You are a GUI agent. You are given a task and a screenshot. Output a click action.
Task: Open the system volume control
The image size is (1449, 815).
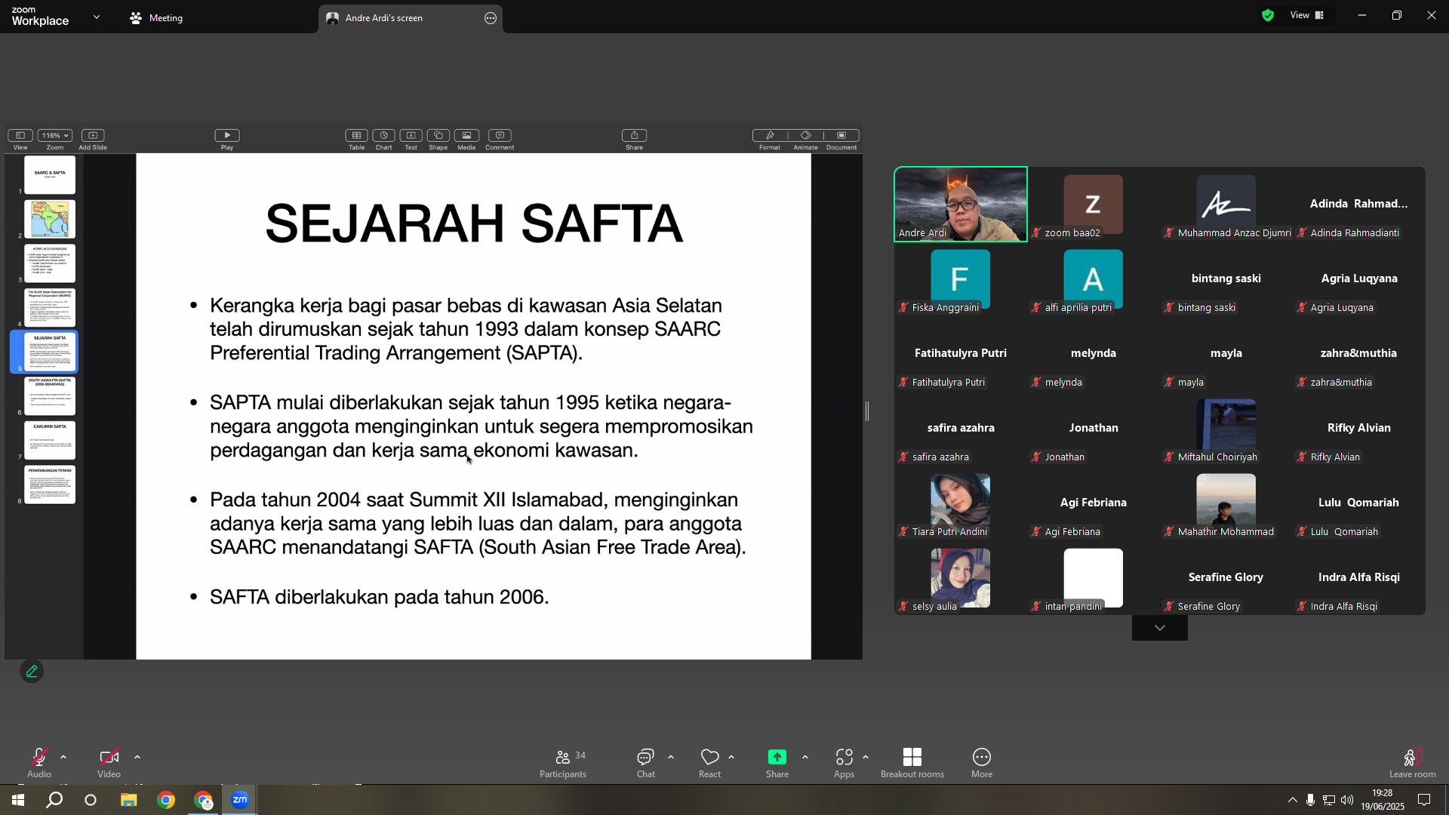[1347, 800]
